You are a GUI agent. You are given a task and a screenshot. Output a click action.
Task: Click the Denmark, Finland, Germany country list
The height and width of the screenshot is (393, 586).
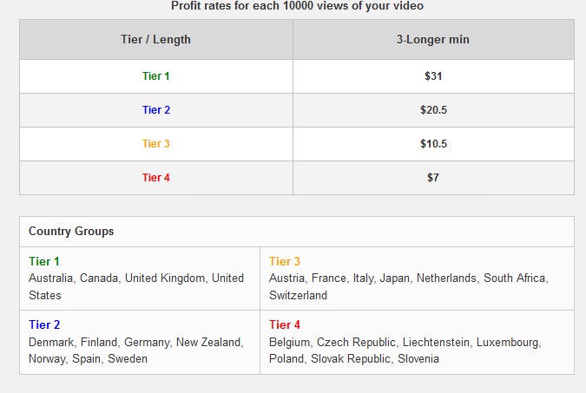click(136, 350)
